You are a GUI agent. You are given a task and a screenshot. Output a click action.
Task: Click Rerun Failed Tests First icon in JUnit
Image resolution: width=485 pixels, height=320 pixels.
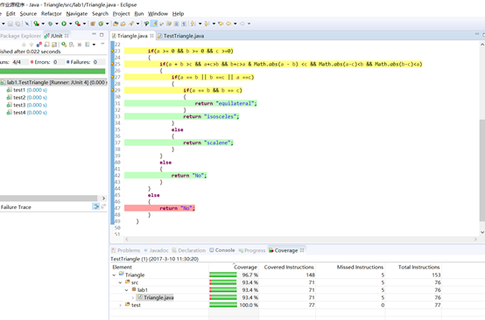tap(72, 45)
